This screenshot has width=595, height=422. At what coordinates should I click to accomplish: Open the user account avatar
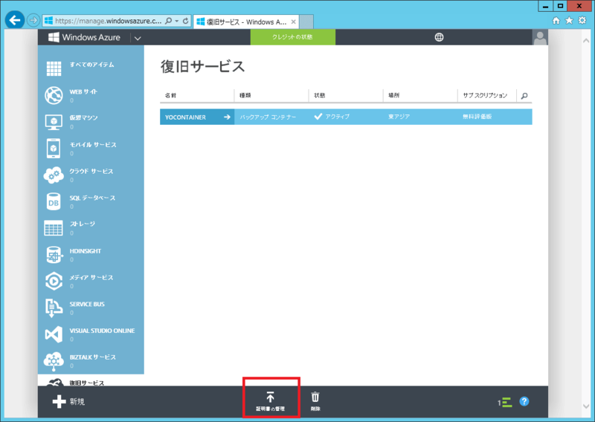tap(540, 38)
